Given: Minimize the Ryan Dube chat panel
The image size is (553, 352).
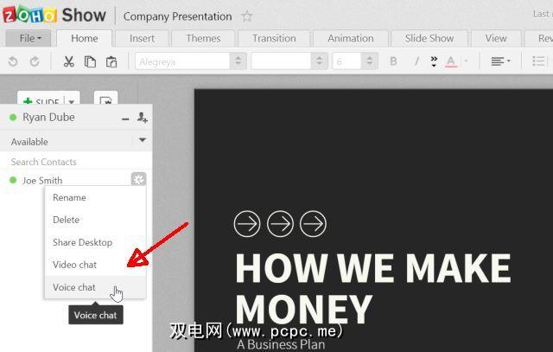Looking at the screenshot, I should [125, 119].
